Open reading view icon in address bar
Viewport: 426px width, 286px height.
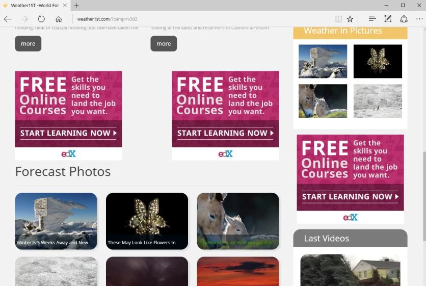(x=338, y=19)
